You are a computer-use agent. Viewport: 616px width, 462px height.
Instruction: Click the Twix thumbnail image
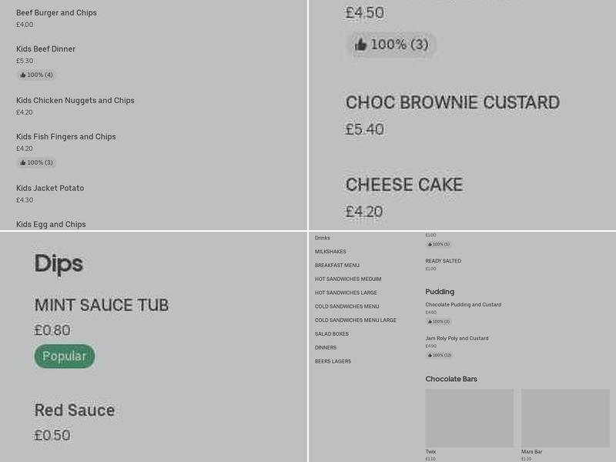(x=470, y=419)
